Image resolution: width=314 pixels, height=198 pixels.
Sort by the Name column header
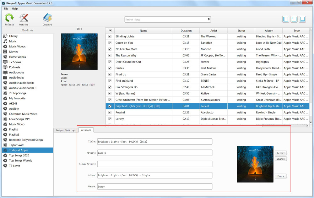pyautogui.click(x=143, y=31)
